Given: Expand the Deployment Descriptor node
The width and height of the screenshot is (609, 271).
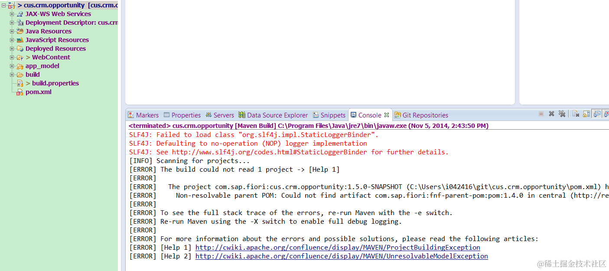Looking at the screenshot, I should click(12, 23).
